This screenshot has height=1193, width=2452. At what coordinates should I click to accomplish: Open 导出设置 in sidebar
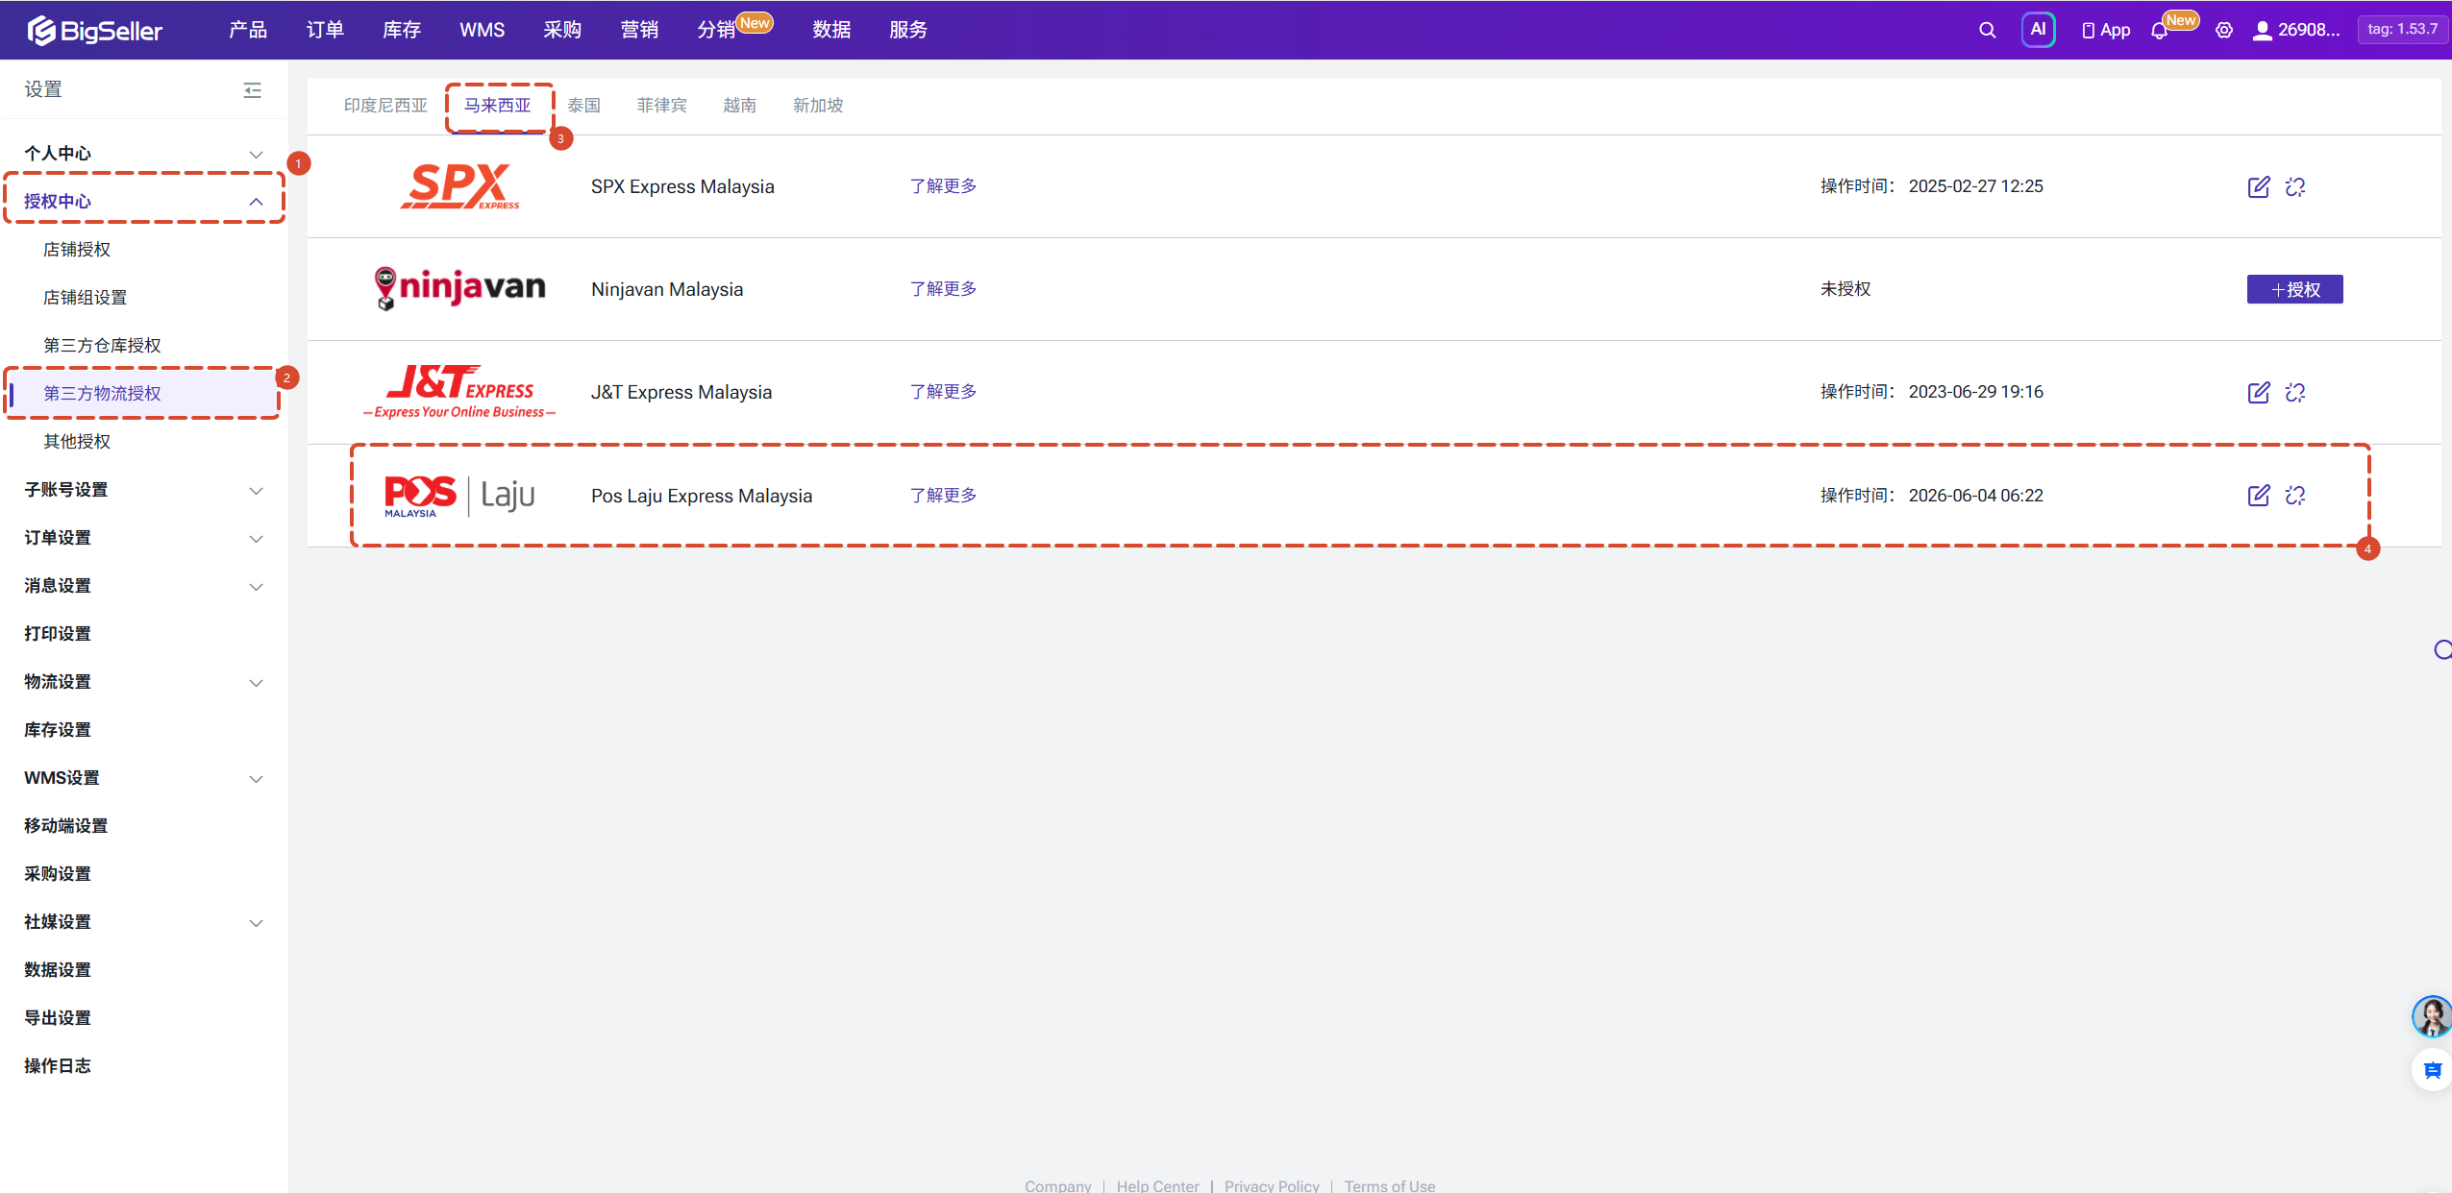coord(58,1018)
